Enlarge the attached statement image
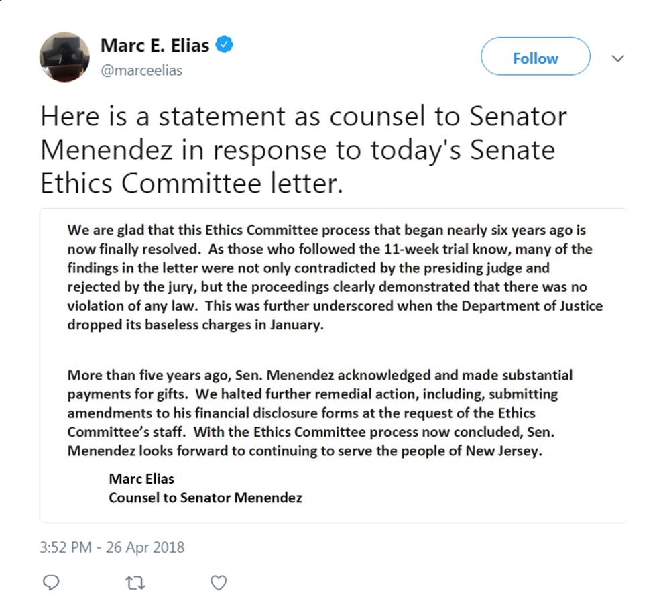This screenshot has width=661, height=597. tap(333, 366)
